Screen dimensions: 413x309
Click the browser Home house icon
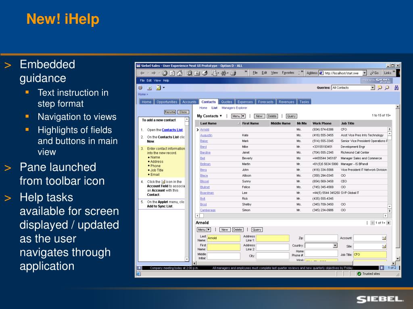pos(179,73)
